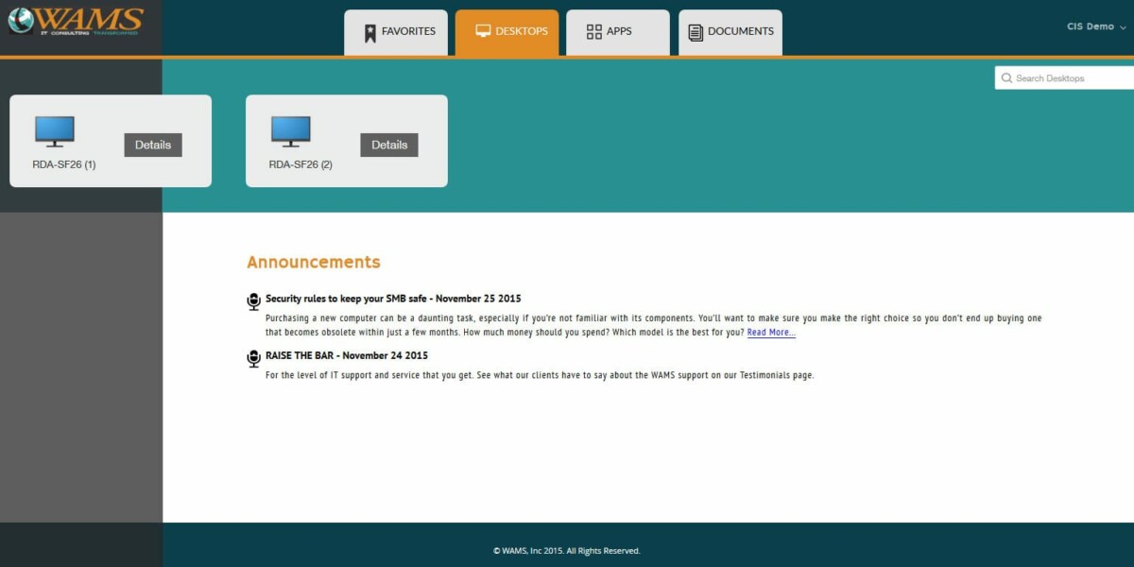Screen dimensions: 1134x567
Task: Click the WAMS globe logo
Action: [x=21, y=20]
